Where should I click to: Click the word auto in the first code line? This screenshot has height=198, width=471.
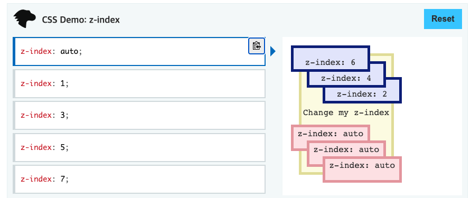pyautogui.click(x=69, y=51)
